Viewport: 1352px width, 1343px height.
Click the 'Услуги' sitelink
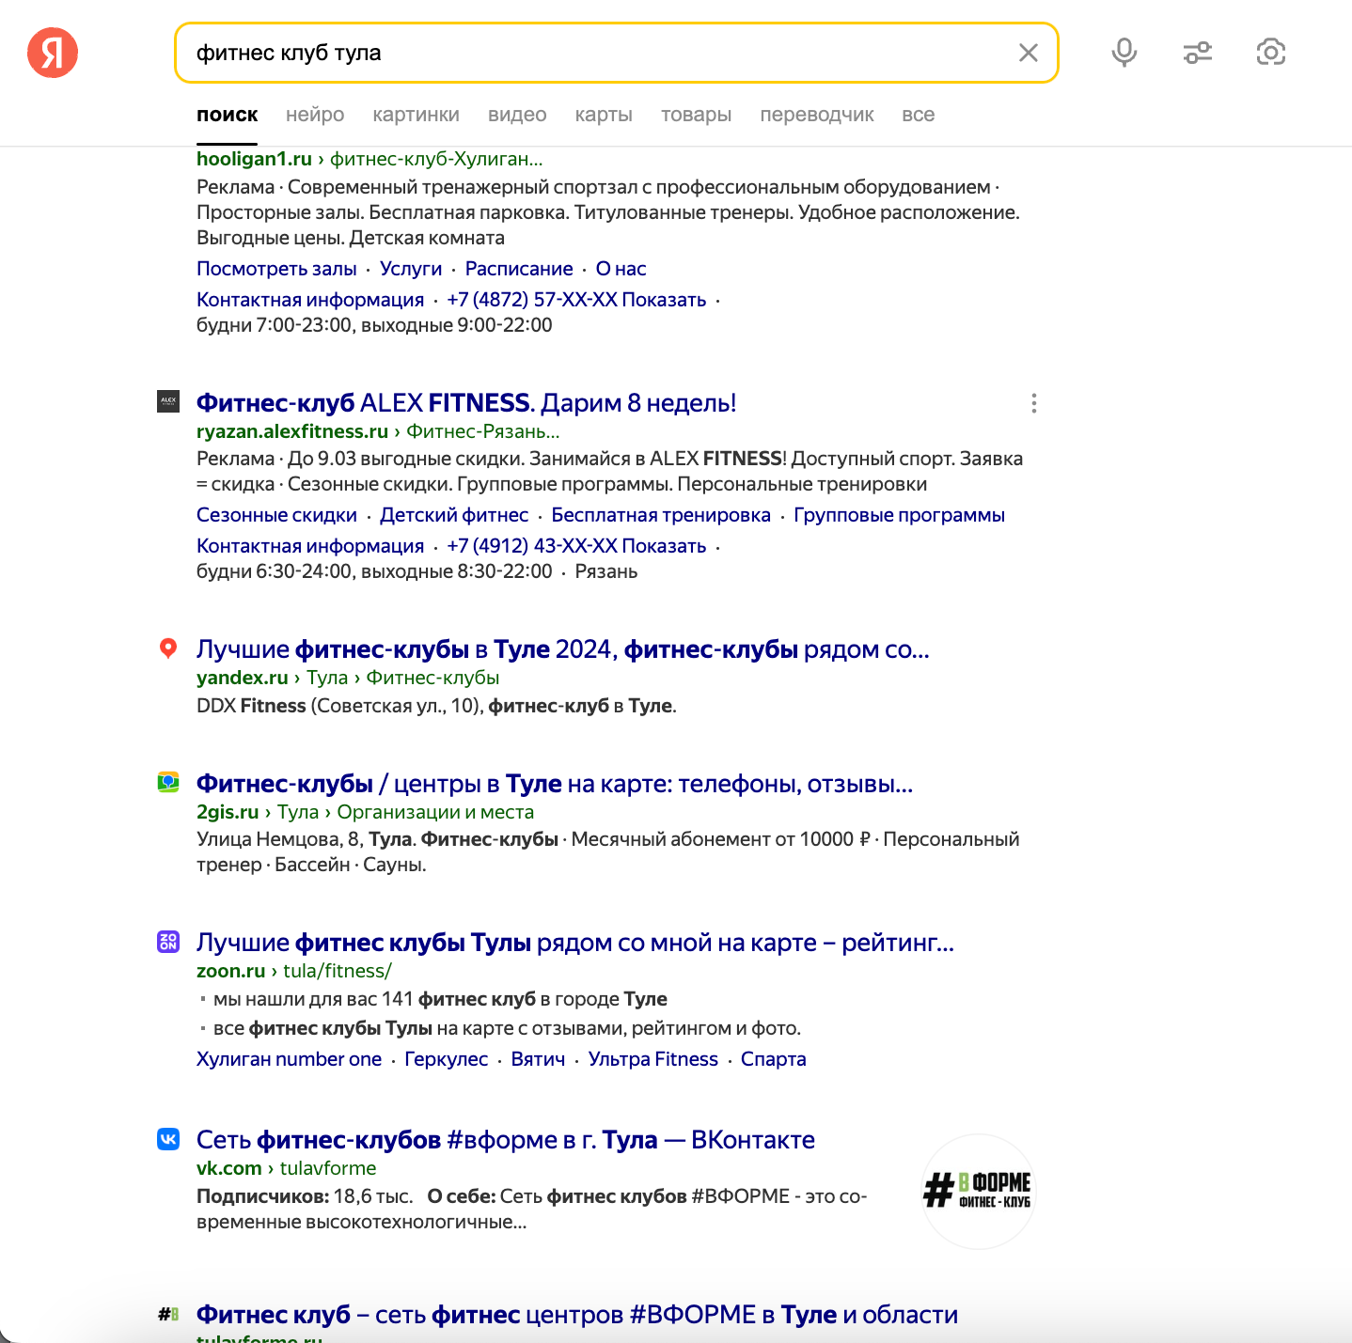pos(411,269)
